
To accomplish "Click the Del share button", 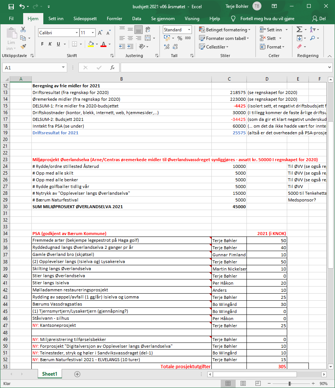I will coord(319,19).
